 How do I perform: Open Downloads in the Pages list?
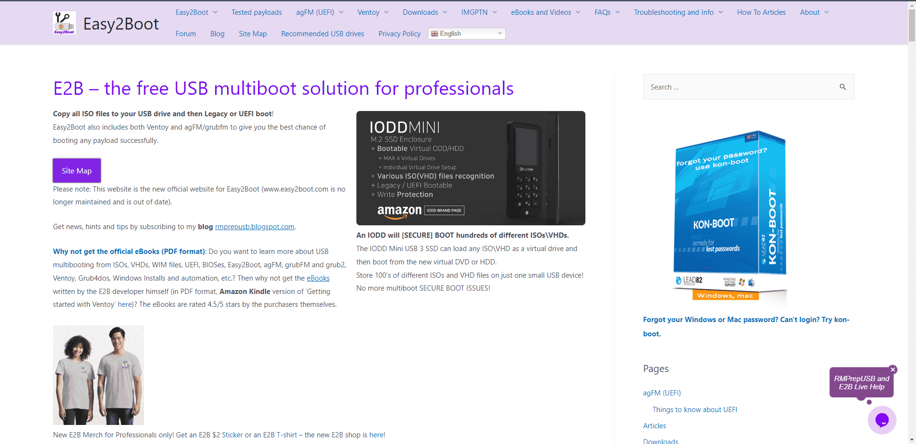click(x=661, y=441)
